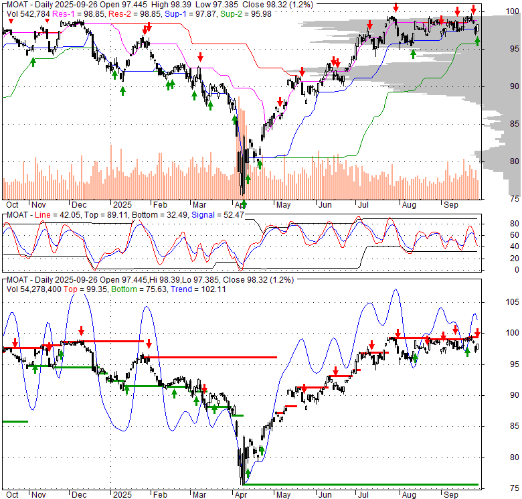Click the Vol 542,784 label

28,14
